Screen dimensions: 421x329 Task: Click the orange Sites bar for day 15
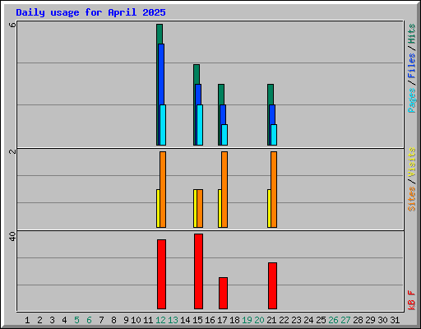click(x=200, y=208)
